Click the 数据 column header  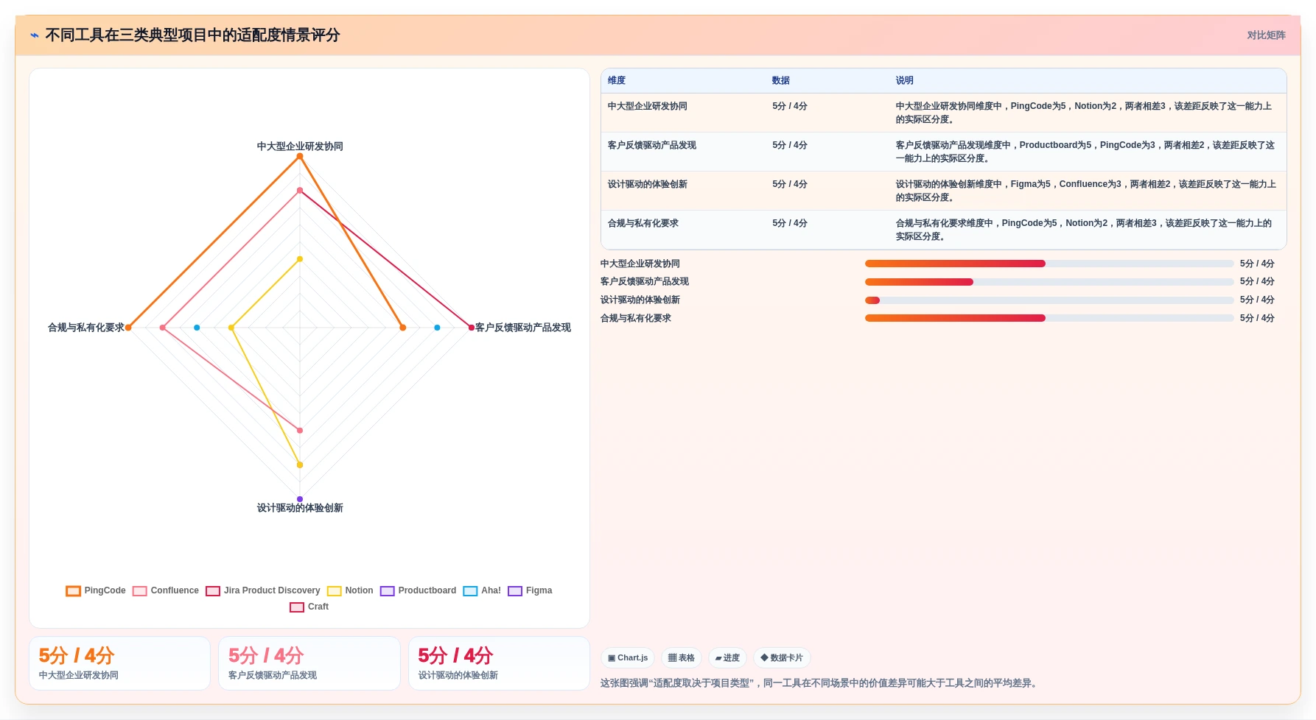pos(781,81)
